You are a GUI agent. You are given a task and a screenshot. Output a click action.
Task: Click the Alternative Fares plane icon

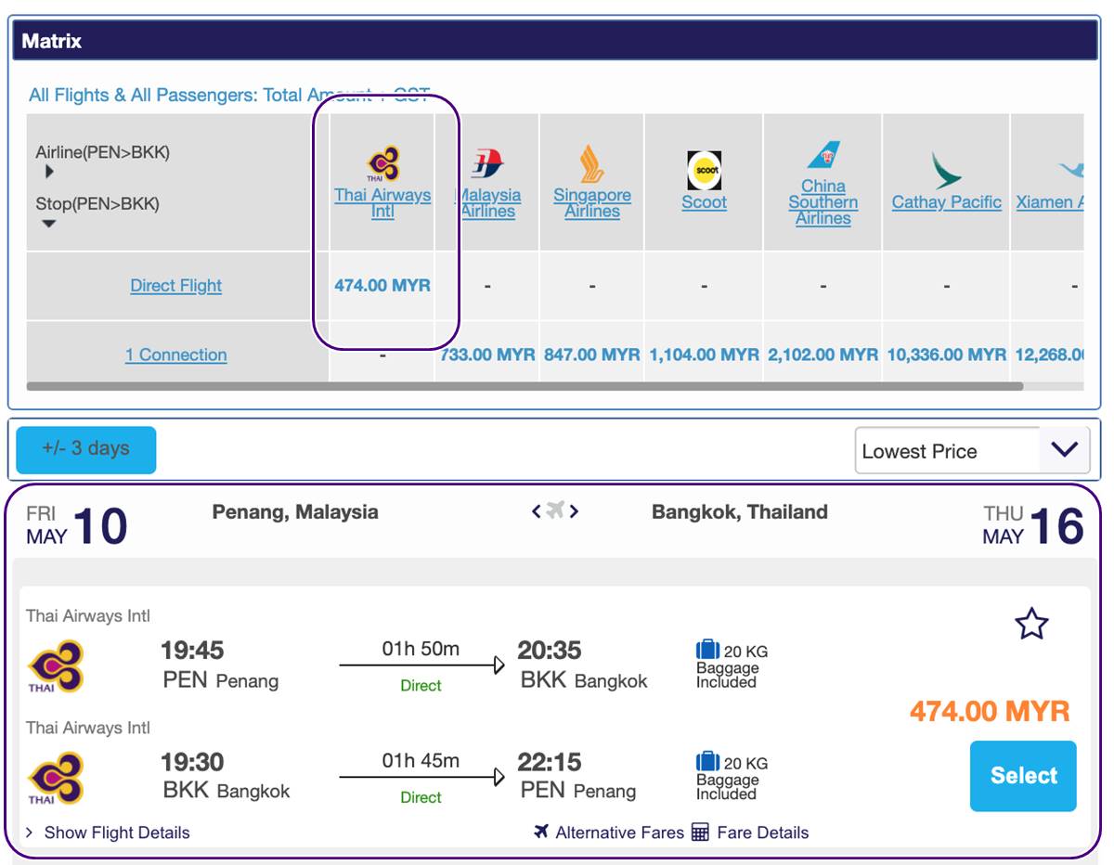[x=542, y=832]
